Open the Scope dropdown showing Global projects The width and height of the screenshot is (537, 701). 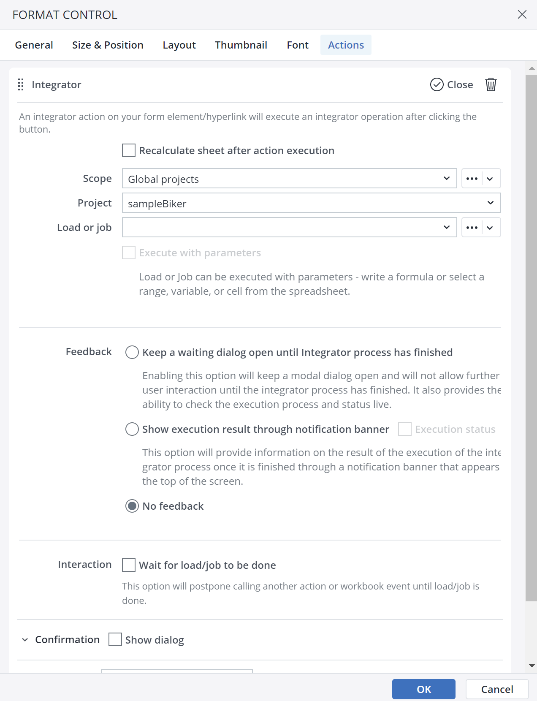point(289,178)
